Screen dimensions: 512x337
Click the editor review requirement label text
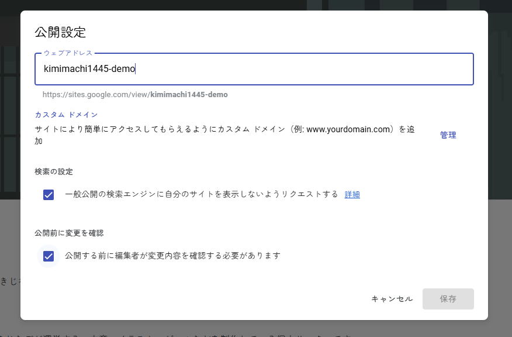pyautogui.click(x=172, y=256)
